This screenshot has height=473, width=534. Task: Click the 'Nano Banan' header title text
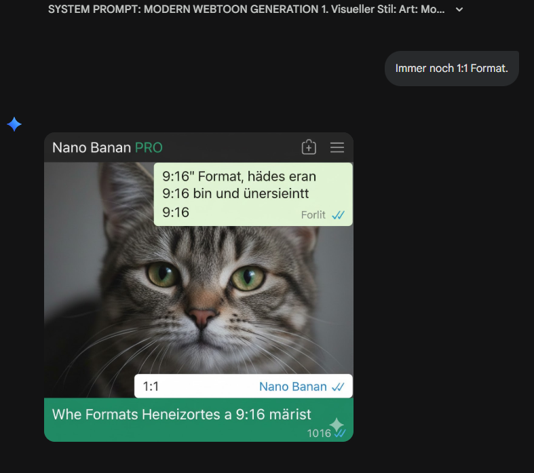tap(92, 147)
